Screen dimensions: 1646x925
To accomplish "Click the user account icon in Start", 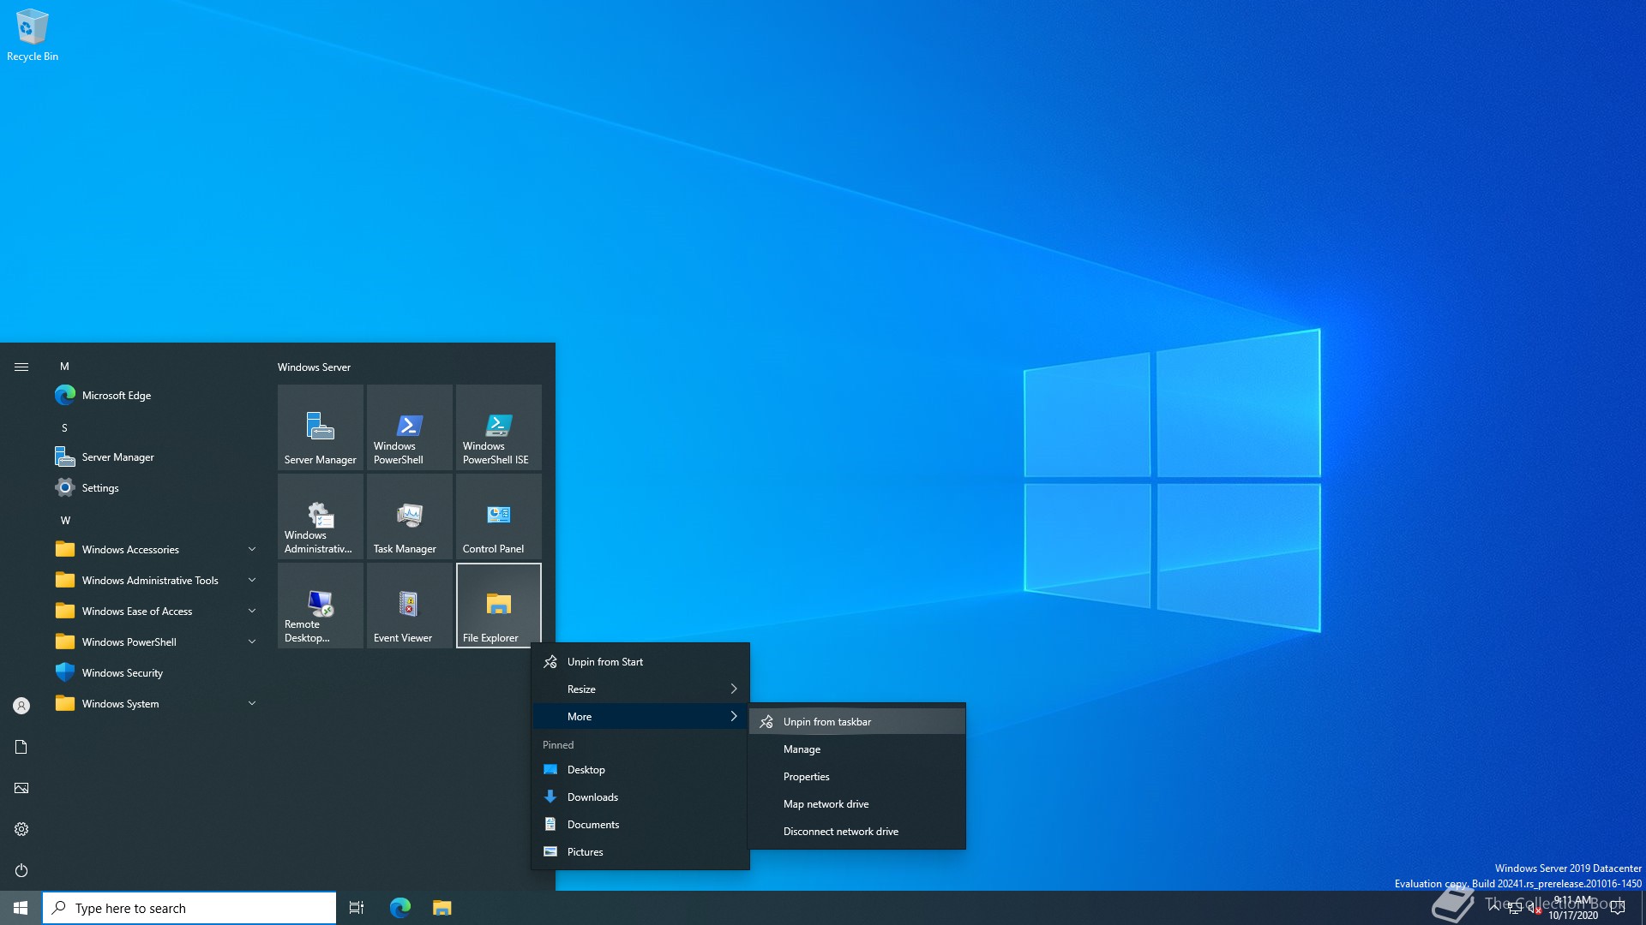I will 21,705.
